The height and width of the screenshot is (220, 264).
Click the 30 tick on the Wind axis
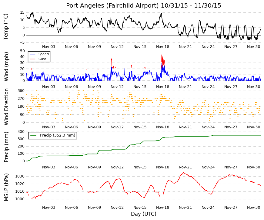(22, 63)
